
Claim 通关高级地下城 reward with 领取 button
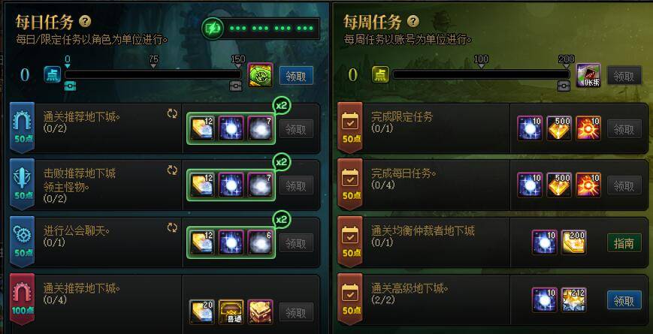pos(624,300)
